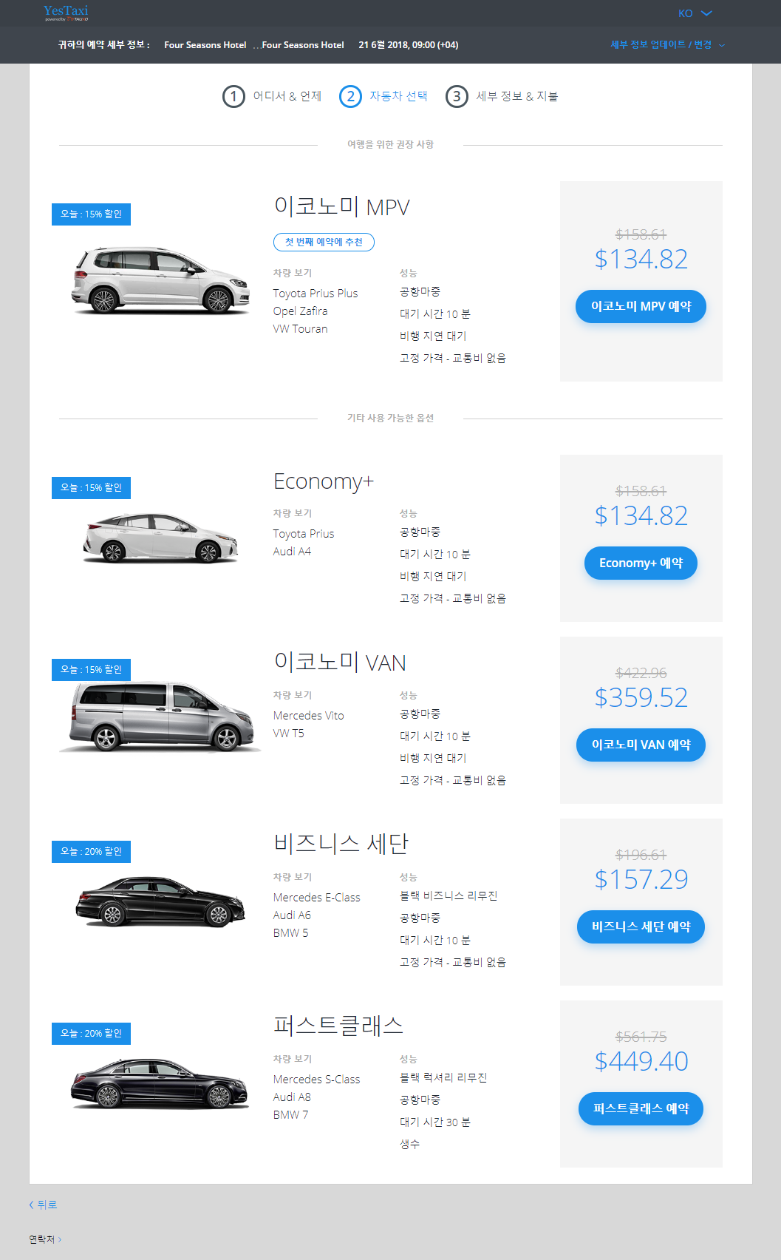Screen dimensions: 781x1260
Task: Click the white MPV car image
Action: pyautogui.click(x=161, y=280)
